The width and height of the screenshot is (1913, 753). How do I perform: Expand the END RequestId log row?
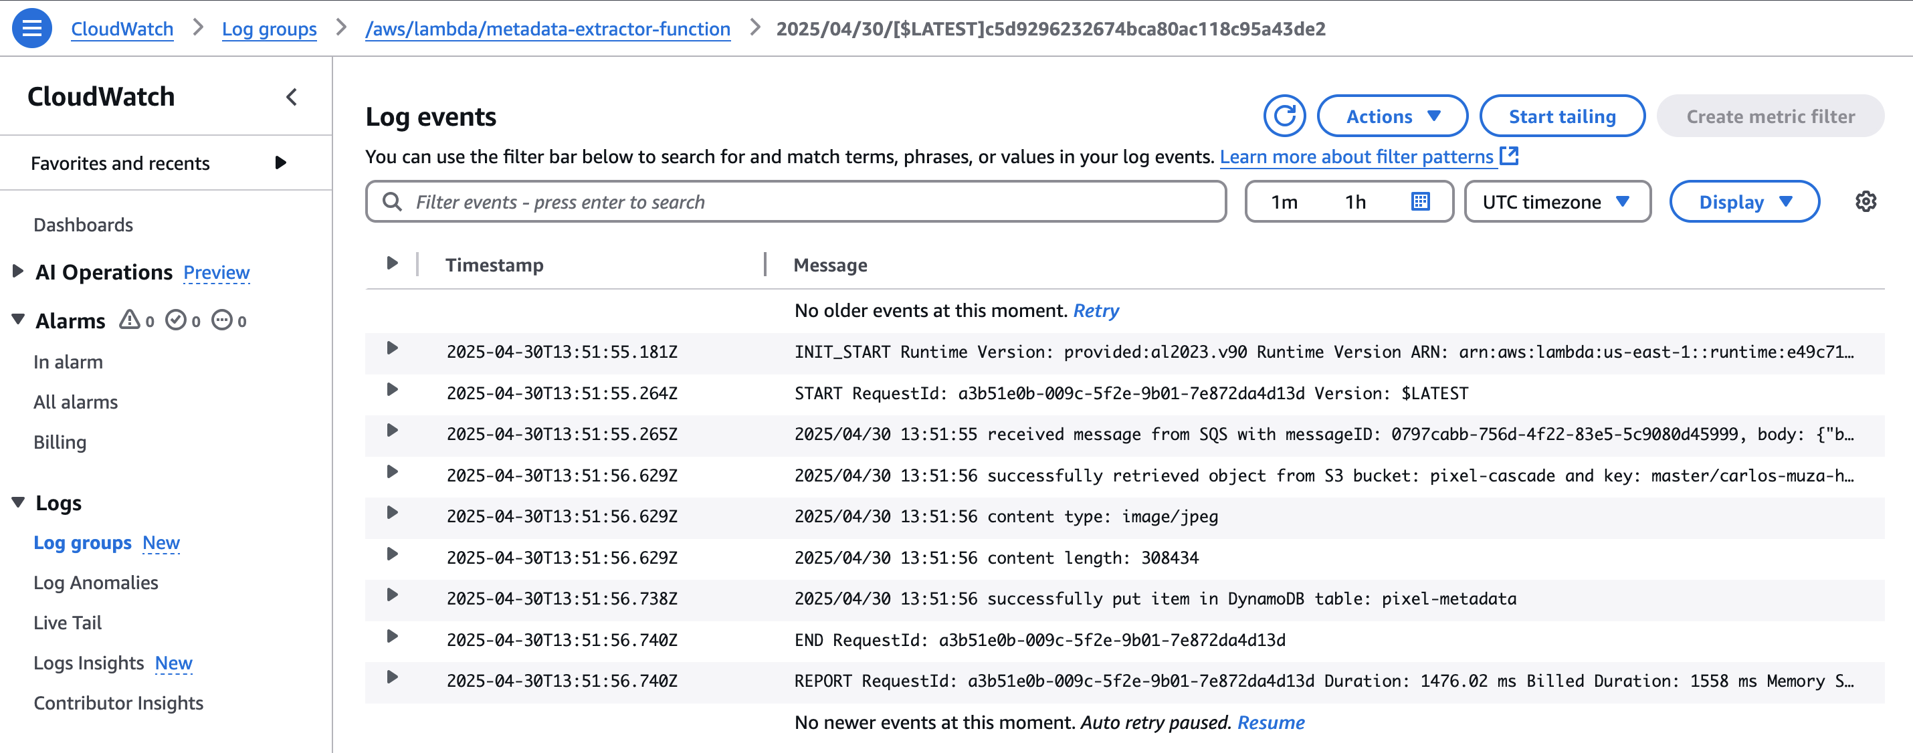pyautogui.click(x=392, y=637)
